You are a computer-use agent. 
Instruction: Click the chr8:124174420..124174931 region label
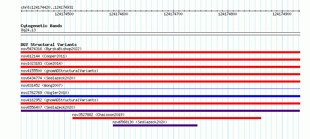coord(47,8)
